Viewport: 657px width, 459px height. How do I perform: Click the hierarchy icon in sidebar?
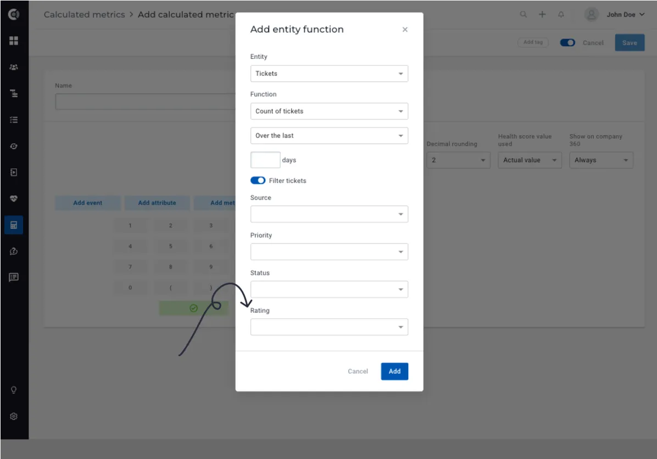pyautogui.click(x=14, y=93)
